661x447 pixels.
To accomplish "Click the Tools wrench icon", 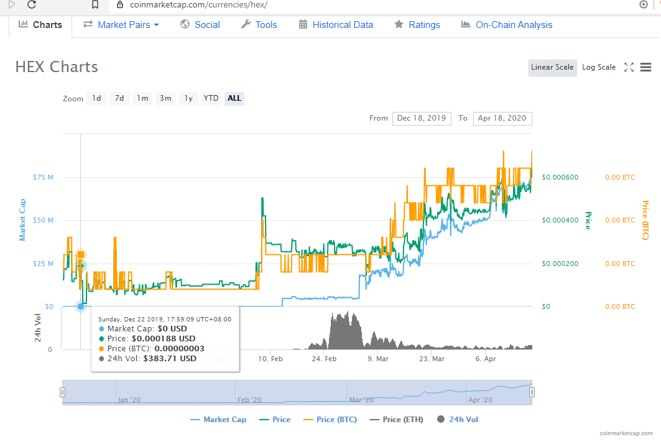I will 246,25.
